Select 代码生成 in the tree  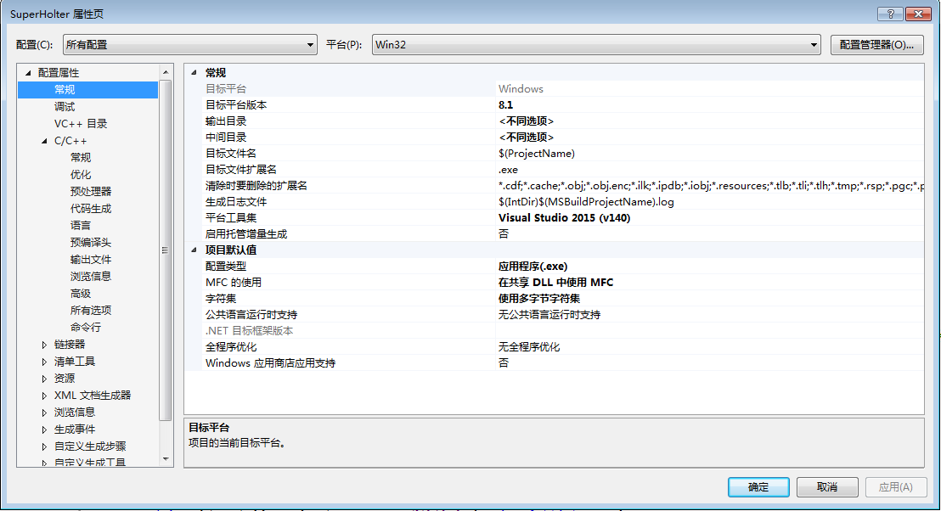click(x=91, y=209)
